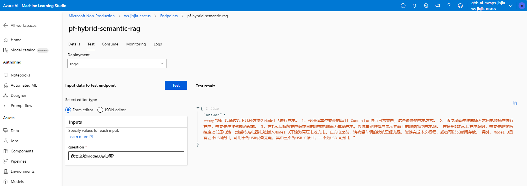The image size is (527, 186).
Task: Click the pf-hybrid-semantic-rag page title
Action: click(104, 29)
